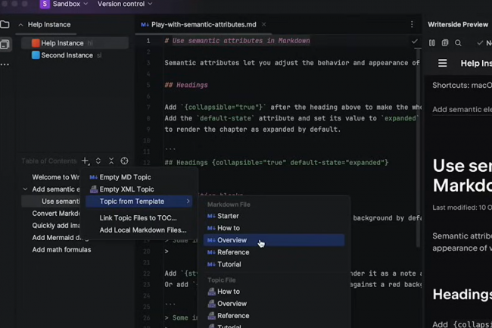Pick the Topic File Overview template

point(274,304)
